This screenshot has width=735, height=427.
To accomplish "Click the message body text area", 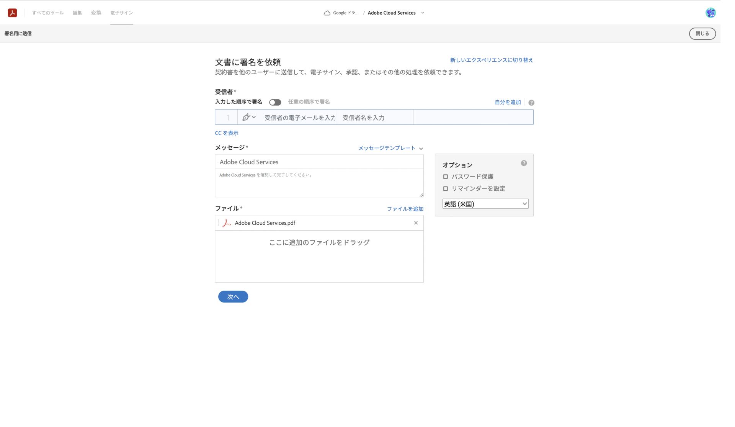I will coord(319,183).
